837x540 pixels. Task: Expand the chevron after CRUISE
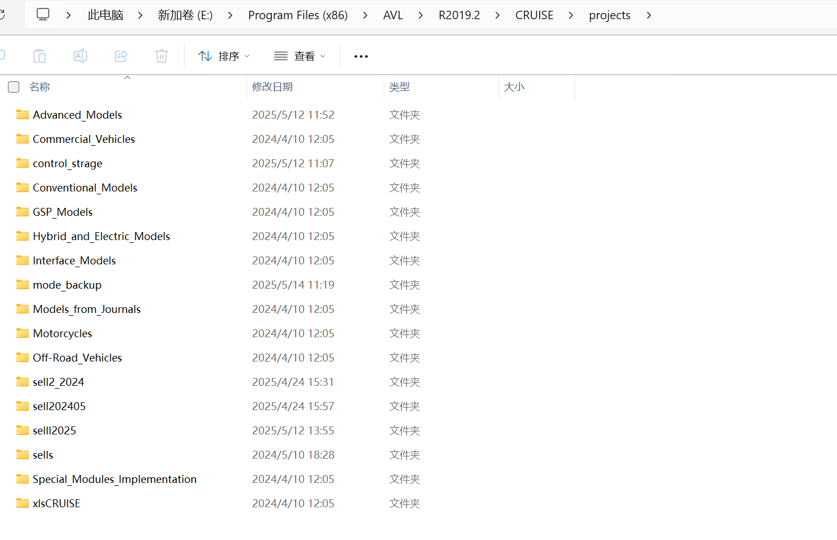click(x=571, y=15)
